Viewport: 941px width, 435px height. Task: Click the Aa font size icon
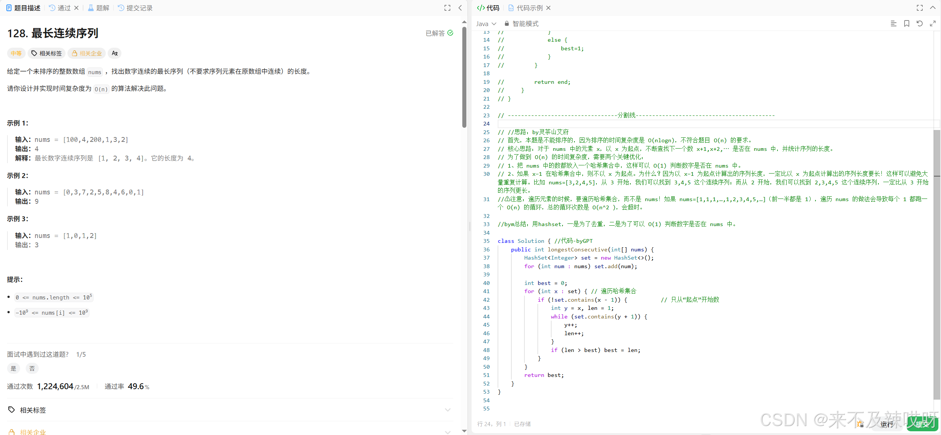click(115, 53)
